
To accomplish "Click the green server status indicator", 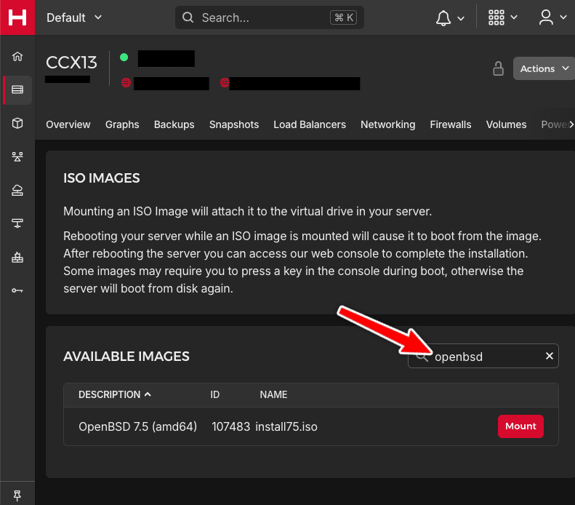I will pos(124,57).
